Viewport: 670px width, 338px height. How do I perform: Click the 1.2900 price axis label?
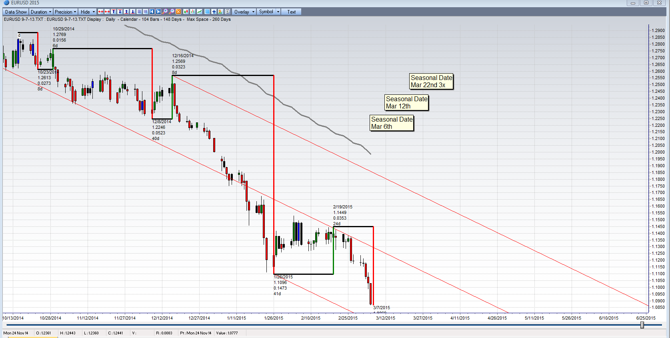[x=658, y=30]
